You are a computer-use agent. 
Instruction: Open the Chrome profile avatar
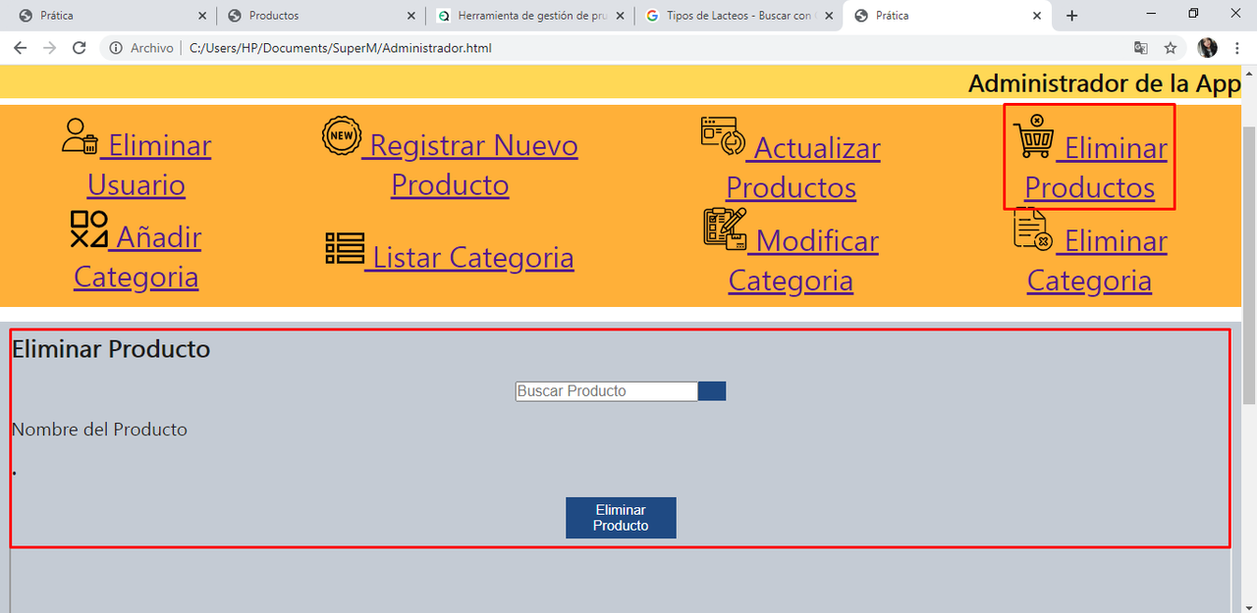click(x=1208, y=48)
